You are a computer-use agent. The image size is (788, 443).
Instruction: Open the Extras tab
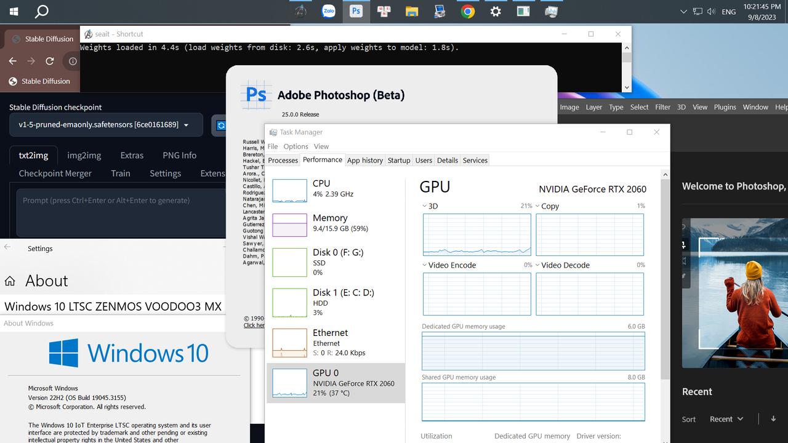point(132,155)
